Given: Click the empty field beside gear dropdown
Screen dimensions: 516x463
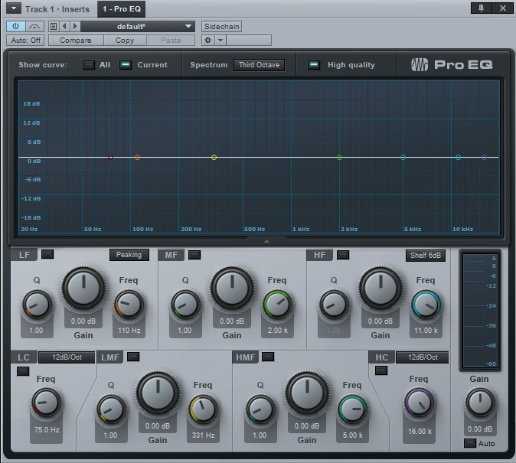Looking at the screenshot, I should (x=249, y=40).
